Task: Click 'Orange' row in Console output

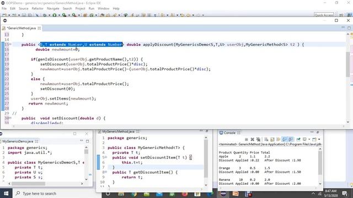Action: (244, 168)
